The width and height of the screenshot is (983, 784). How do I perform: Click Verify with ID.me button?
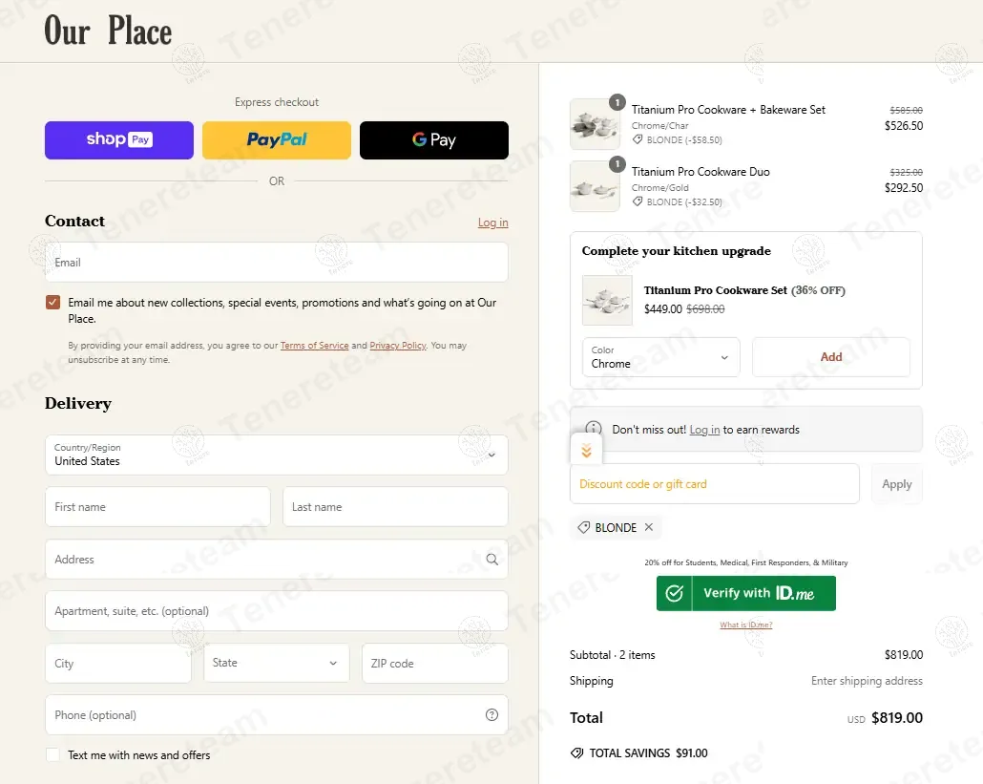pyautogui.click(x=745, y=593)
